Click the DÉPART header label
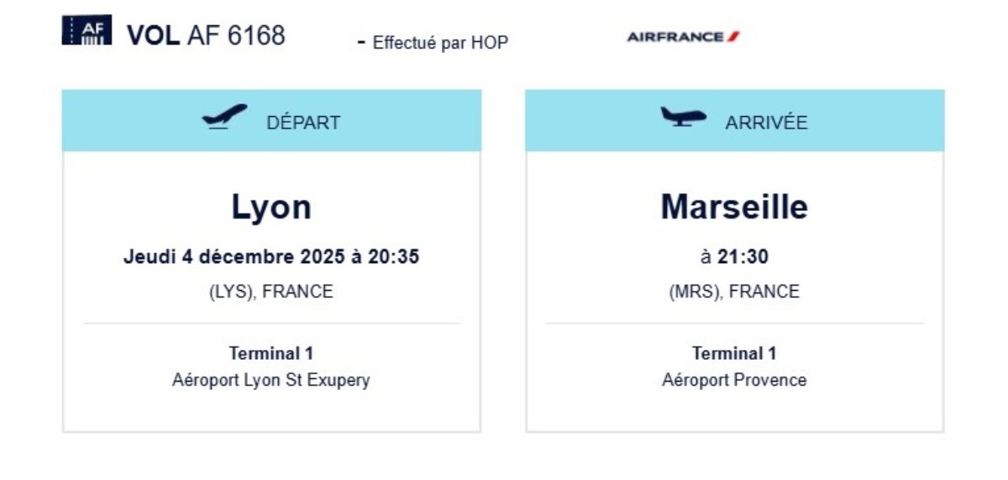 point(303,123)
